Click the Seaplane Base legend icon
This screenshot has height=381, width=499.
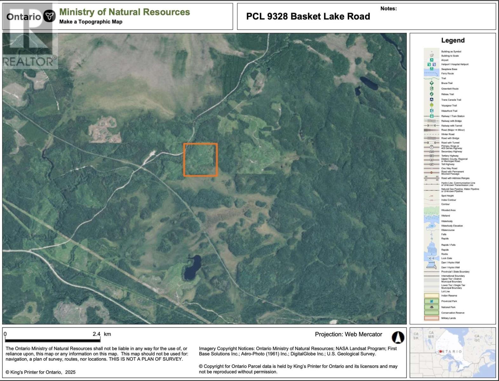click(431, 69)
